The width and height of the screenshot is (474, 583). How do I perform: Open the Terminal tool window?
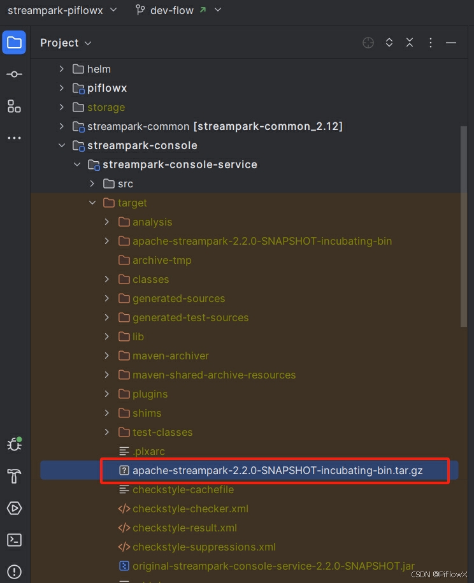[x=14, y=540]
